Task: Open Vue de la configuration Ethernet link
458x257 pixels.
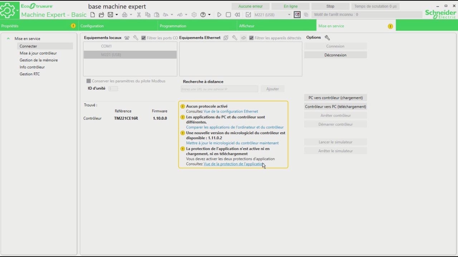Action: coord(231,111)
